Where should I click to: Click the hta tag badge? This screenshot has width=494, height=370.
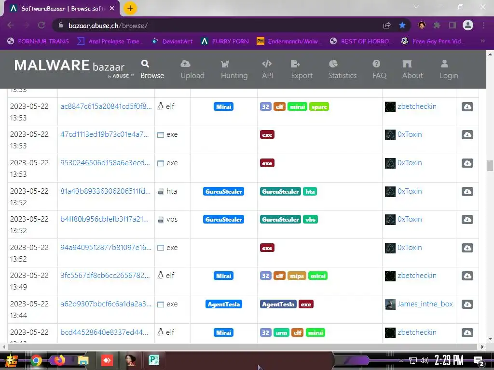click(x=310, y=191)
